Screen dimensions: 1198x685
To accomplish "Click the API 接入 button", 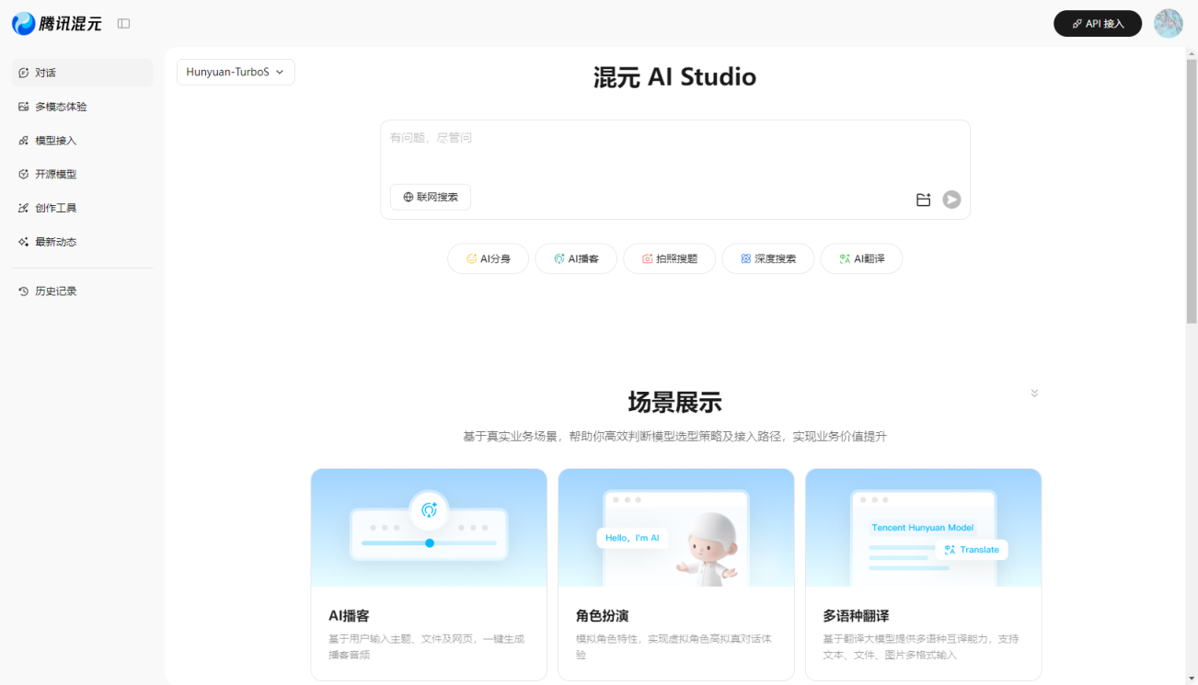I will (x=1097, y=23).
